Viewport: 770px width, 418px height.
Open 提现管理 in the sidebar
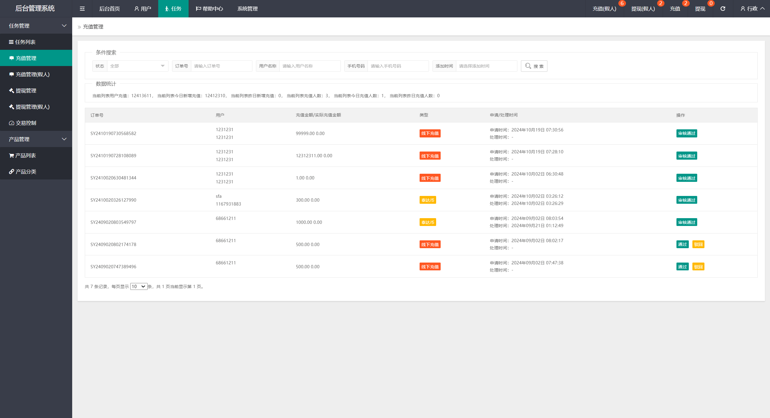coord(36,91)
